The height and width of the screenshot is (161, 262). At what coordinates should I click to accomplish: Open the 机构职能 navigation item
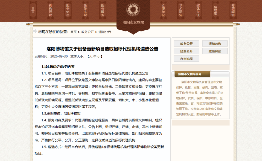click(x=51, y=10)
